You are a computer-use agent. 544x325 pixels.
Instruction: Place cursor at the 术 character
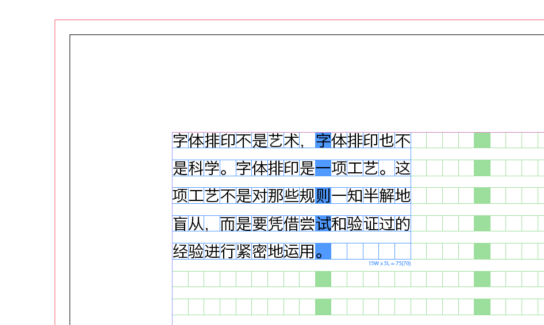point(292,141)
